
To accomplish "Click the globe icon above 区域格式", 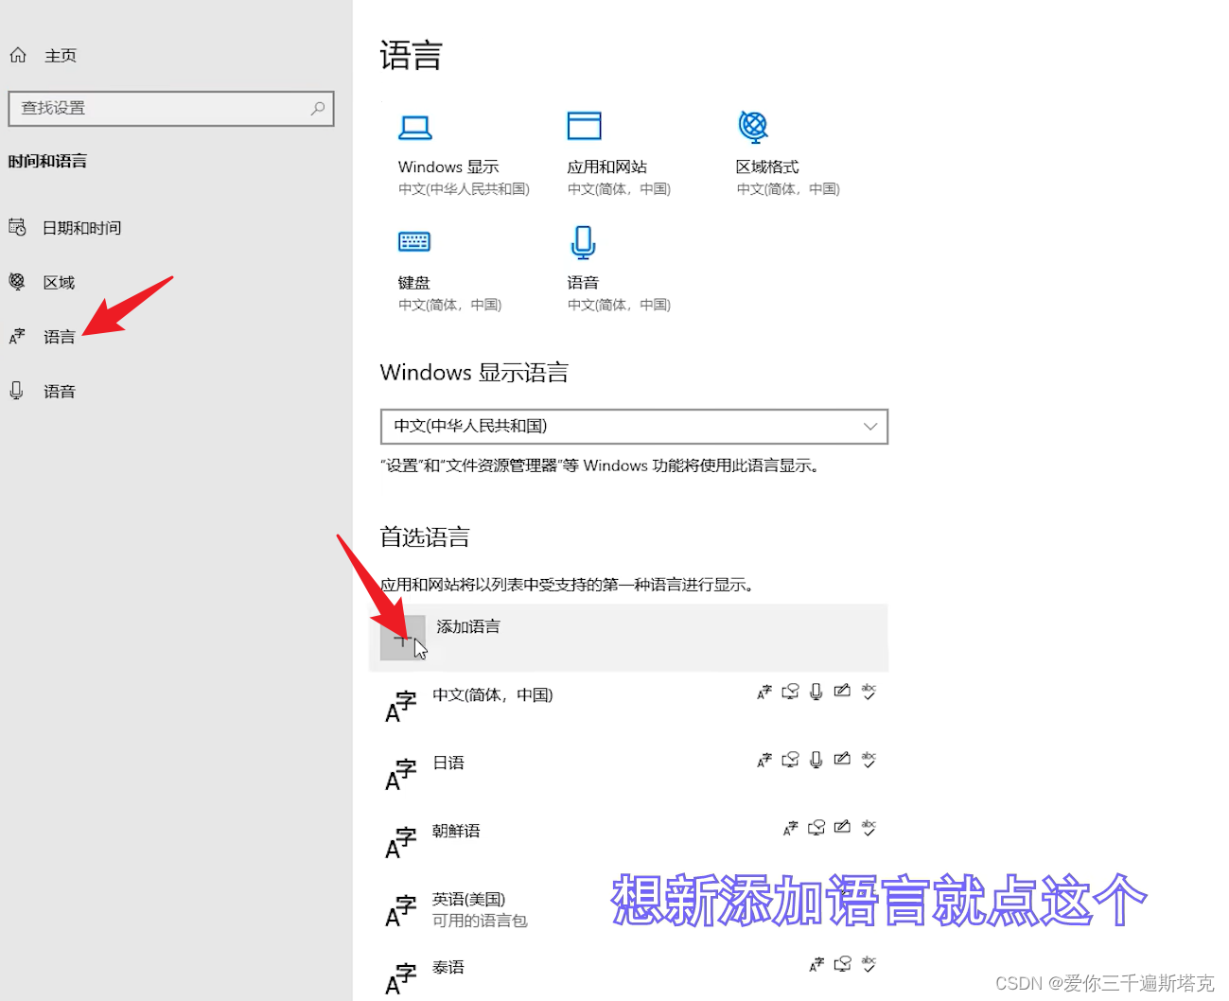I will click(753, 126).
